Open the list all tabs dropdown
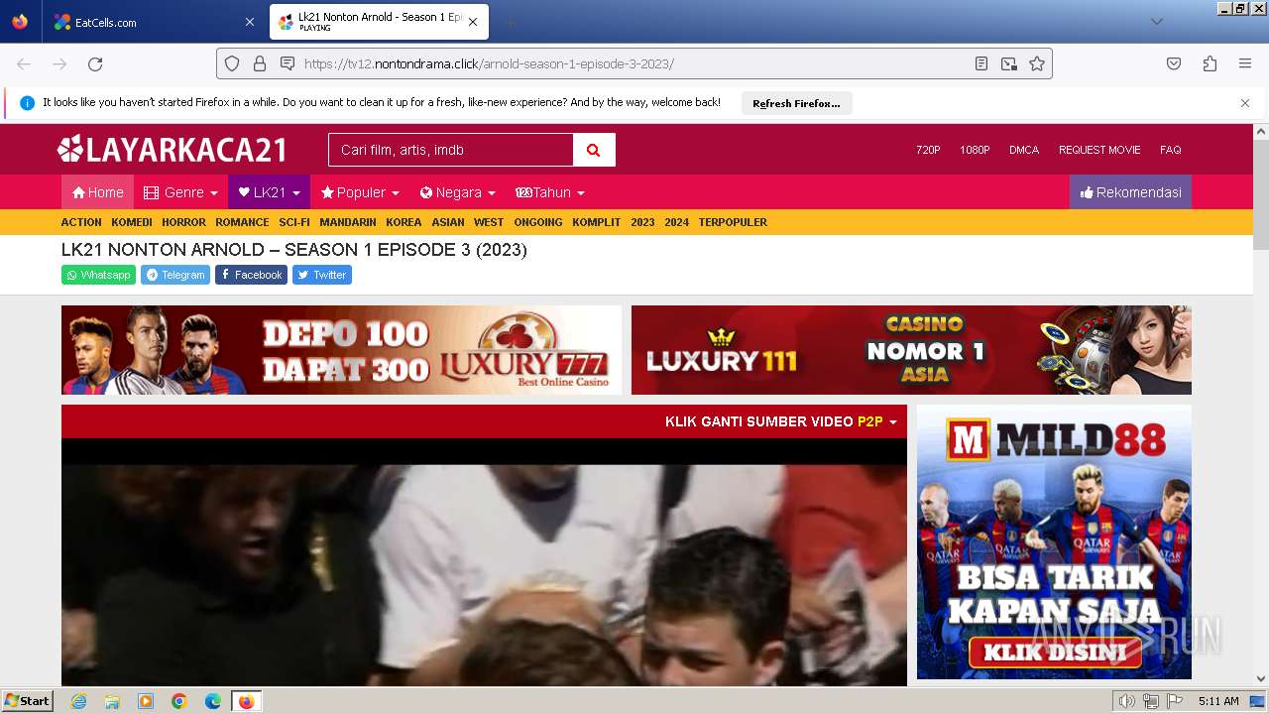The height and width of the screenshot is (714, 1269). pyautogui.click(x=1156, y=22)
